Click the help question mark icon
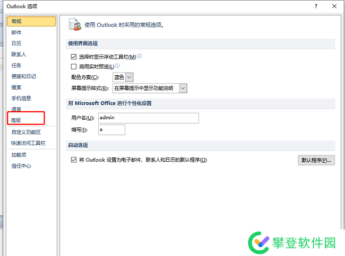 (316, 6)
